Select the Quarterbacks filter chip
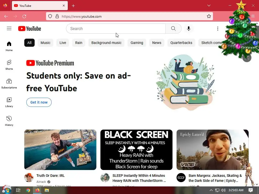 point(181,43)
